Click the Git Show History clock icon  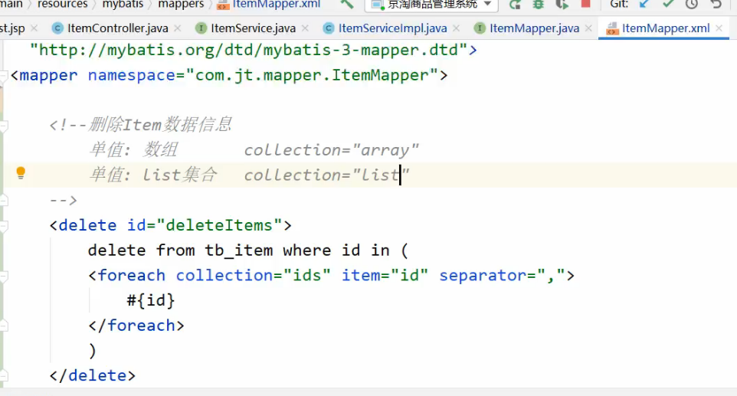click(691, 5)
